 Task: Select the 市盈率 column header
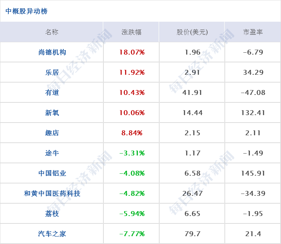(x=253, y=32)
